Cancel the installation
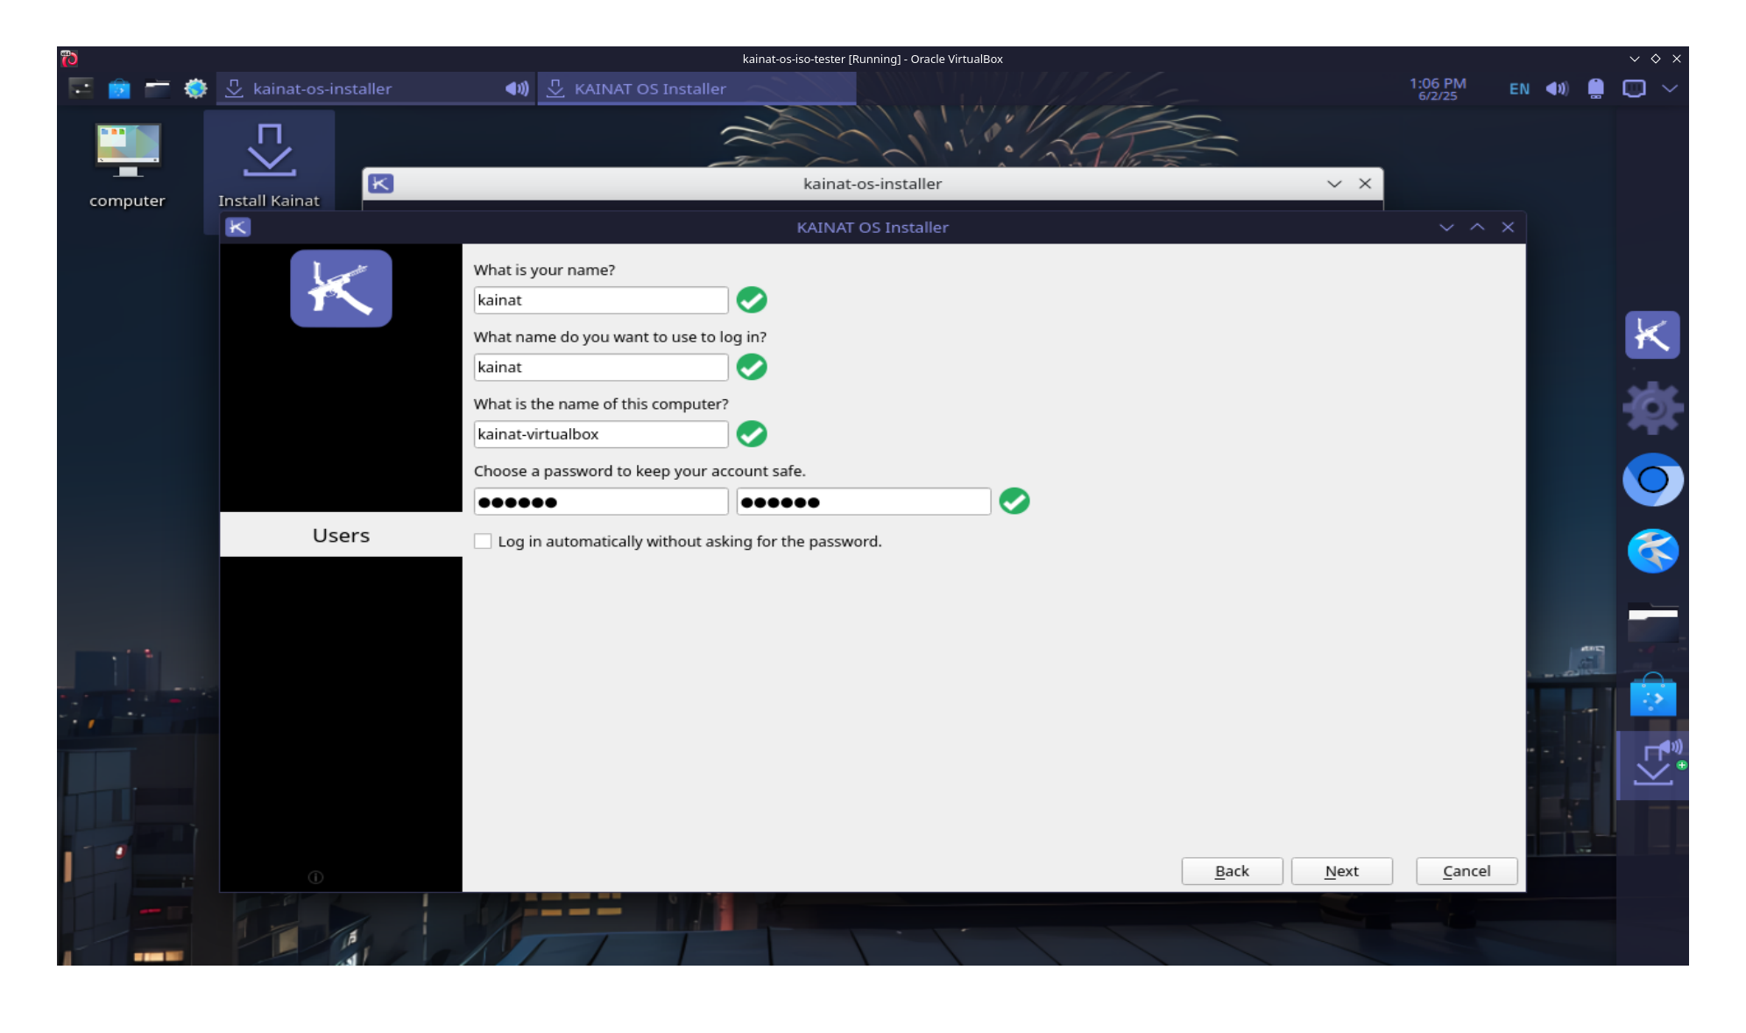The width and height of the screenshot is (1746, 1033). point(1467,871)
